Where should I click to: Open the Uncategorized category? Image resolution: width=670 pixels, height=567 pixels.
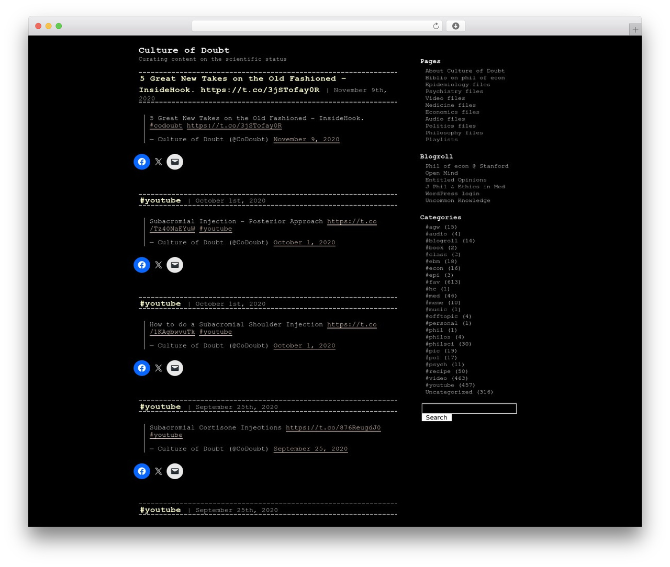pos(449,392)
